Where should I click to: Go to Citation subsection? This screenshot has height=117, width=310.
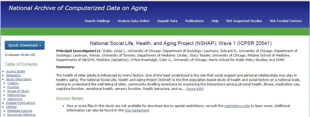[13, 83]
